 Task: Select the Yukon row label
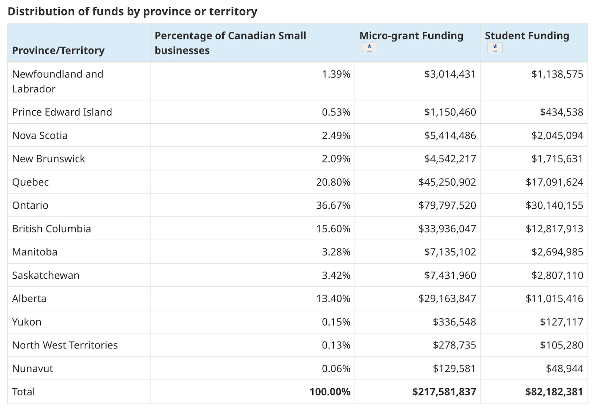pos(26,322)
